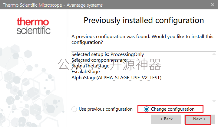Select the 'Selected setup is: ProcessingOnly' line
The width and height of the screenshot is (218, 127).
(107, 54)
